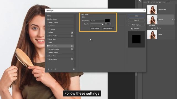Click the fx badge on Layer 1
This screenshot has height=99, width=177.
pos(172,20)
